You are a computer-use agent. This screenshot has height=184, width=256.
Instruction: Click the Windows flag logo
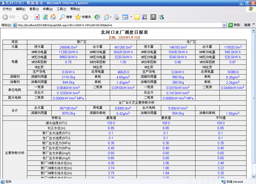point(251,9)
